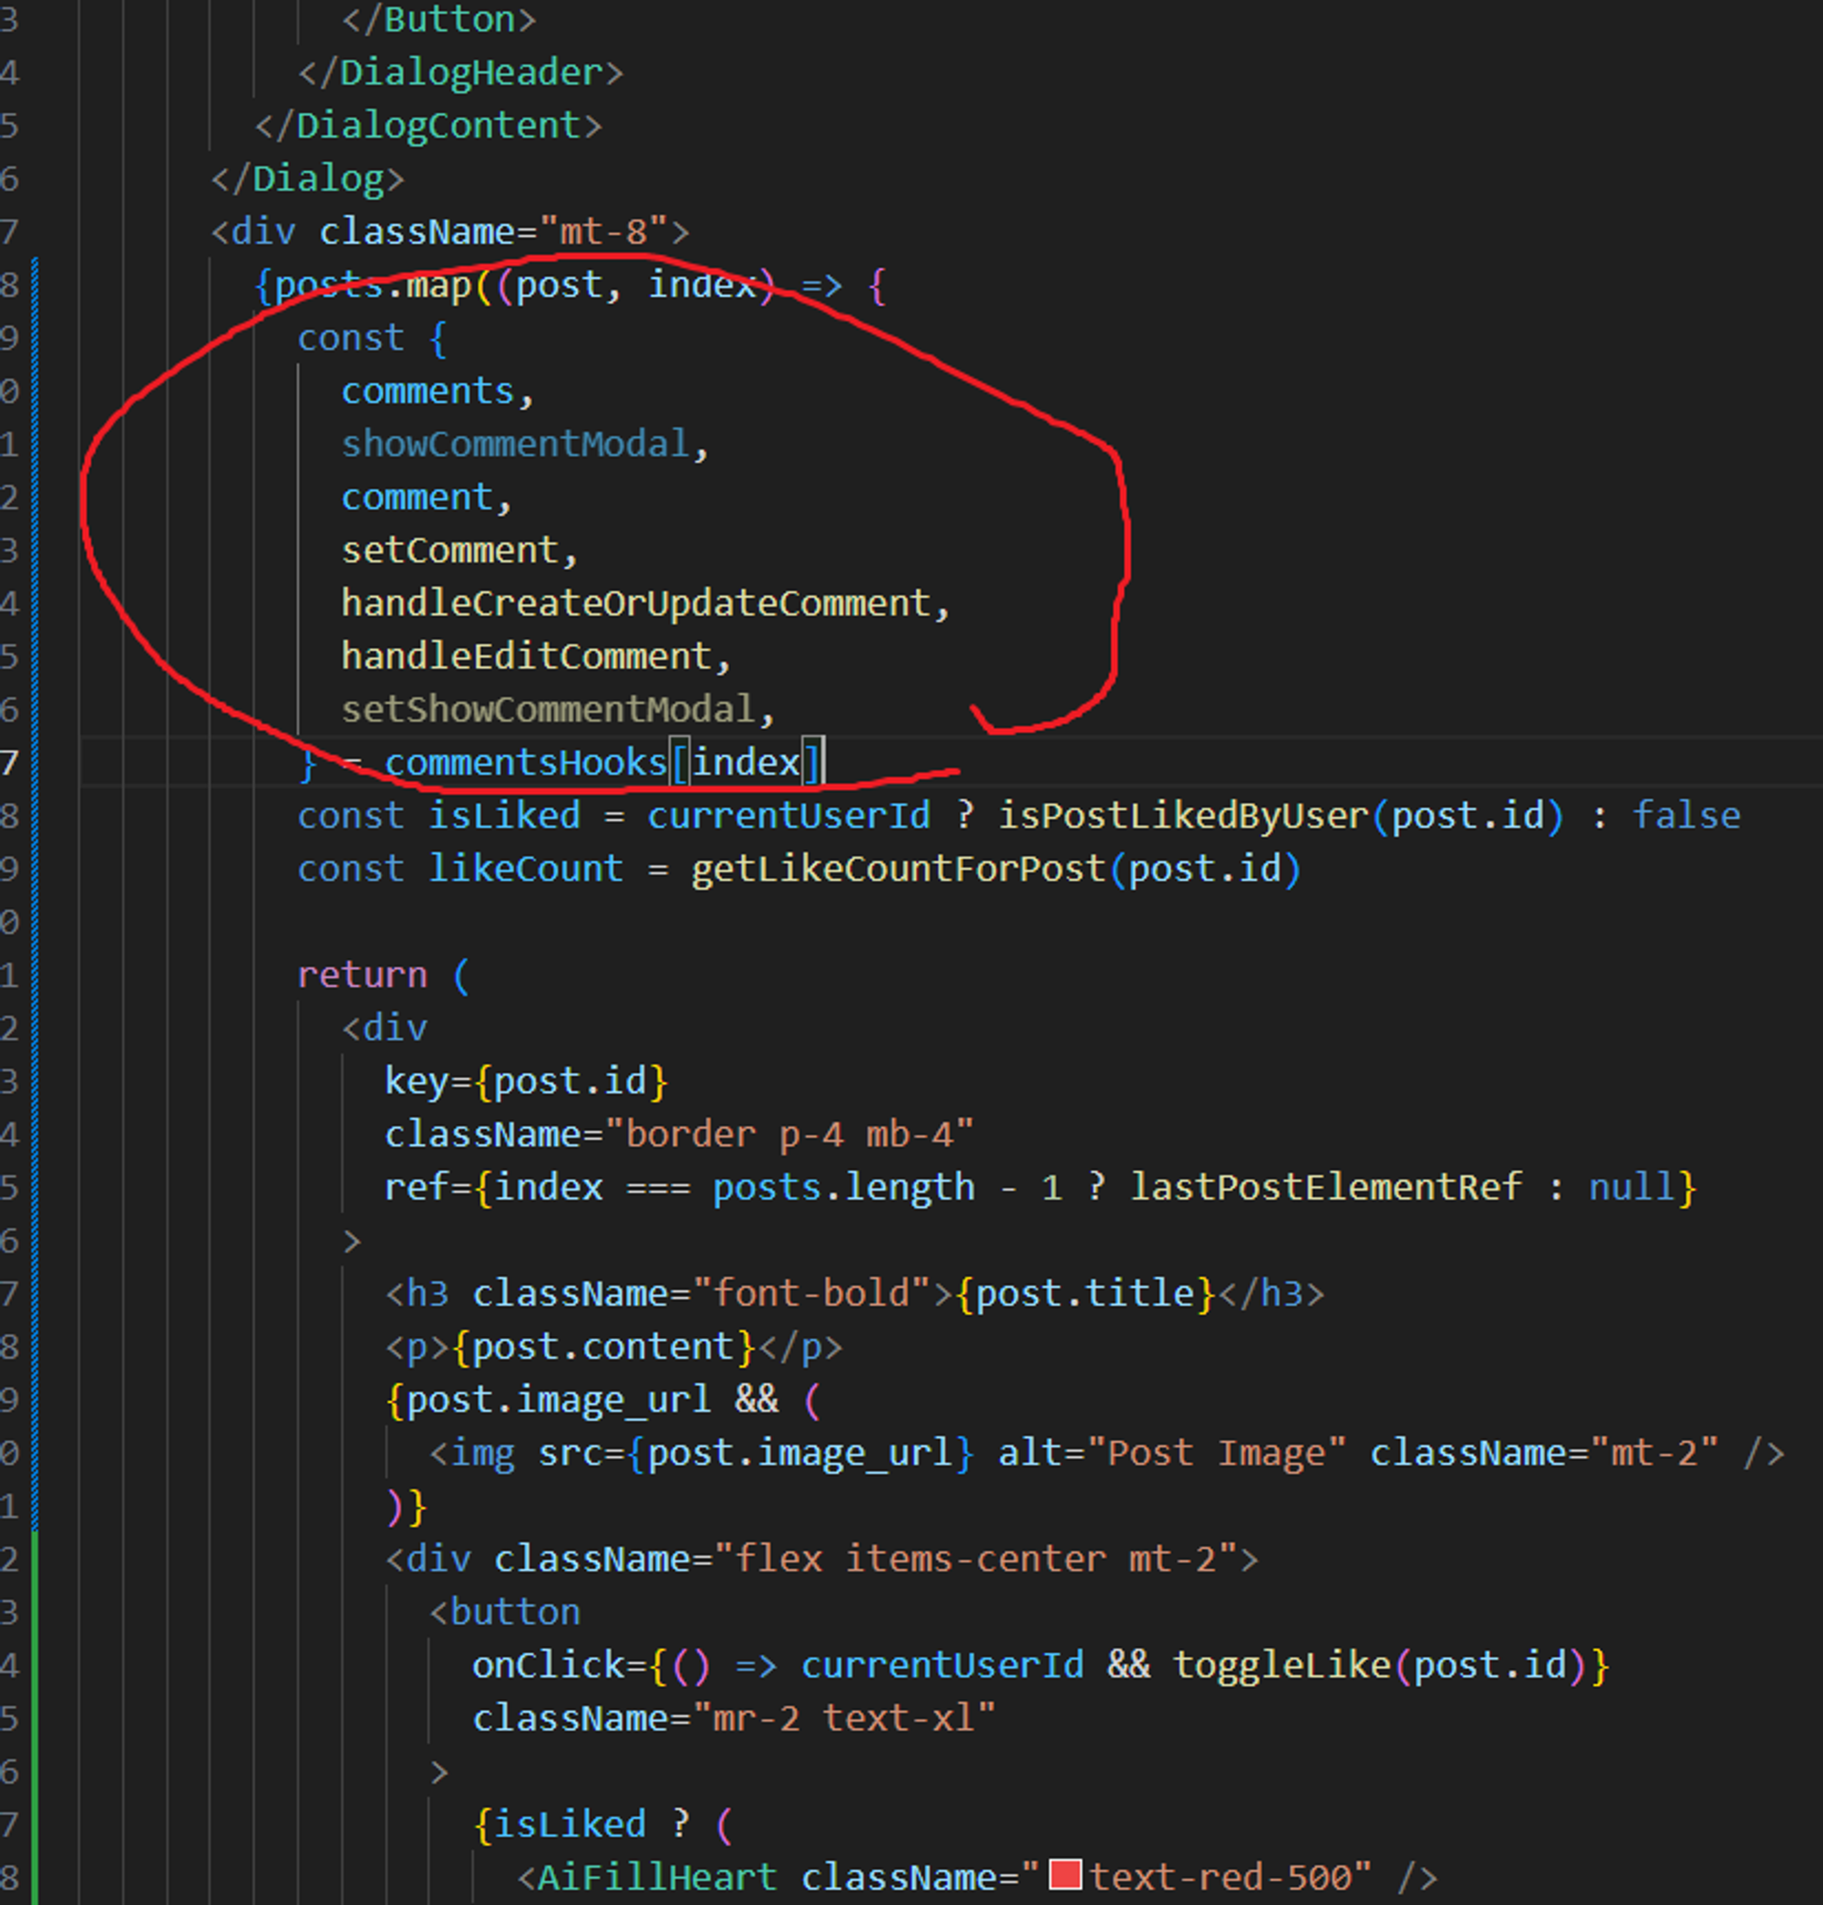Click the "mt-8" className string

(x=603, y=232)
